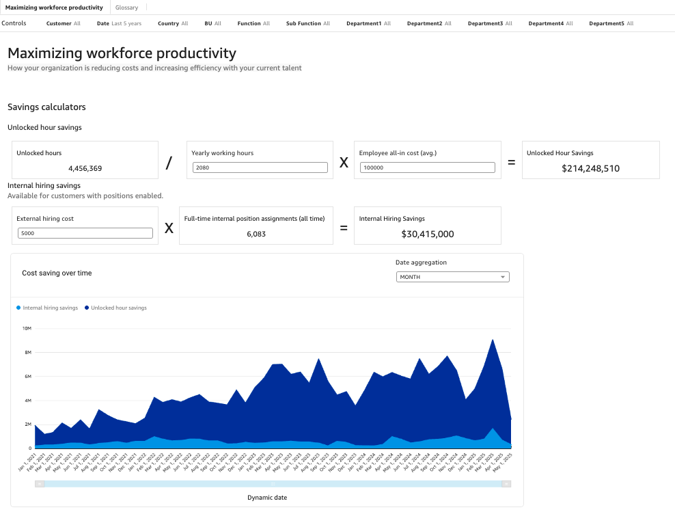The width and height of the screenshot is (675, 512).
Task: Focus the External hiring cost input field
Action: tap(85, 233)
